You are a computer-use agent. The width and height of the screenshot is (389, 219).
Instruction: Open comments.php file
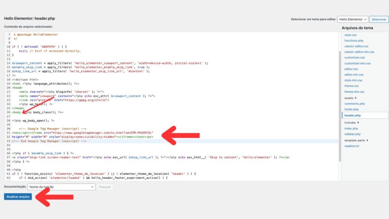point(354,104)
